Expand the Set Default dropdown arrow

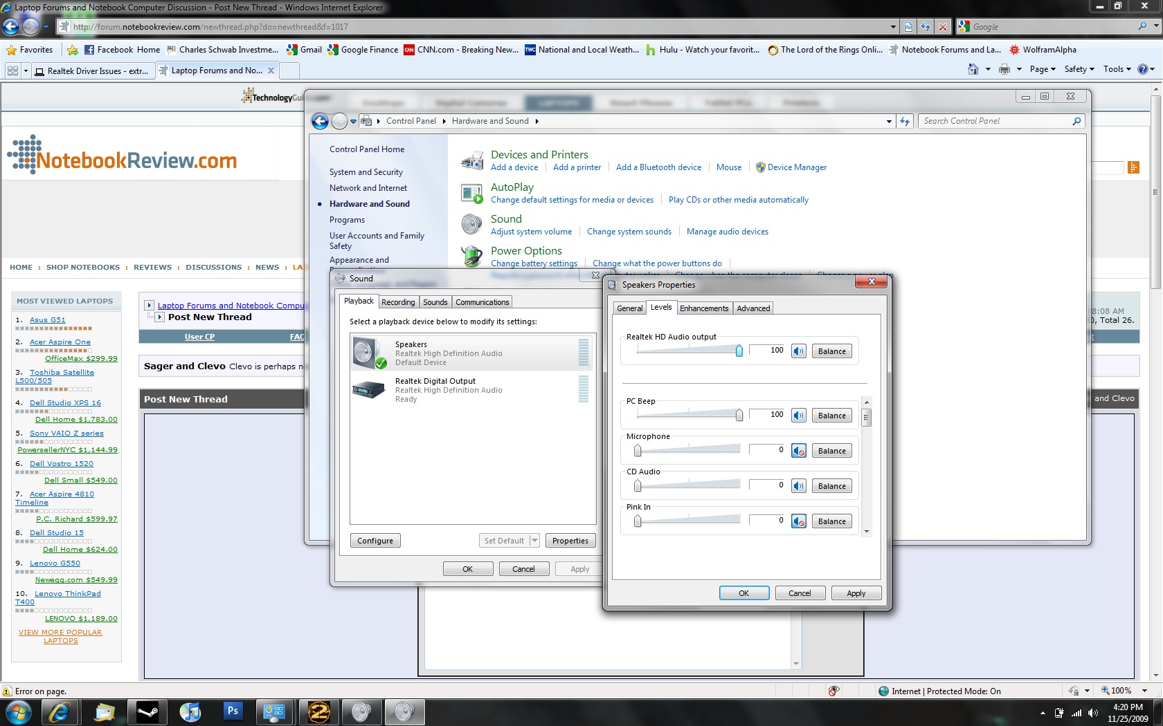coord(534,541)
